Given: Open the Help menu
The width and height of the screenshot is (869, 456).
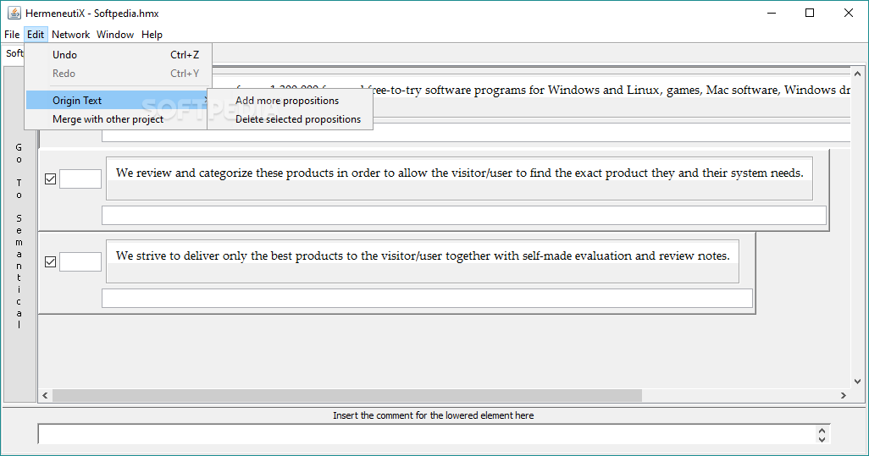Looking at the screenshot, I should (152, 35).
